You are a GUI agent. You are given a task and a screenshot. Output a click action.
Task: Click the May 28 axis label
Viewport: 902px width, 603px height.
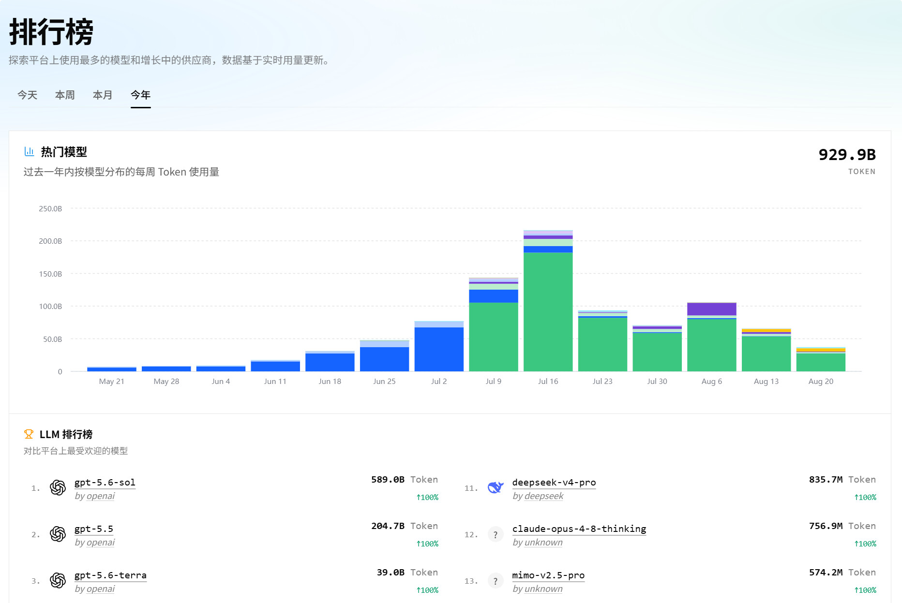pos(166,382)
